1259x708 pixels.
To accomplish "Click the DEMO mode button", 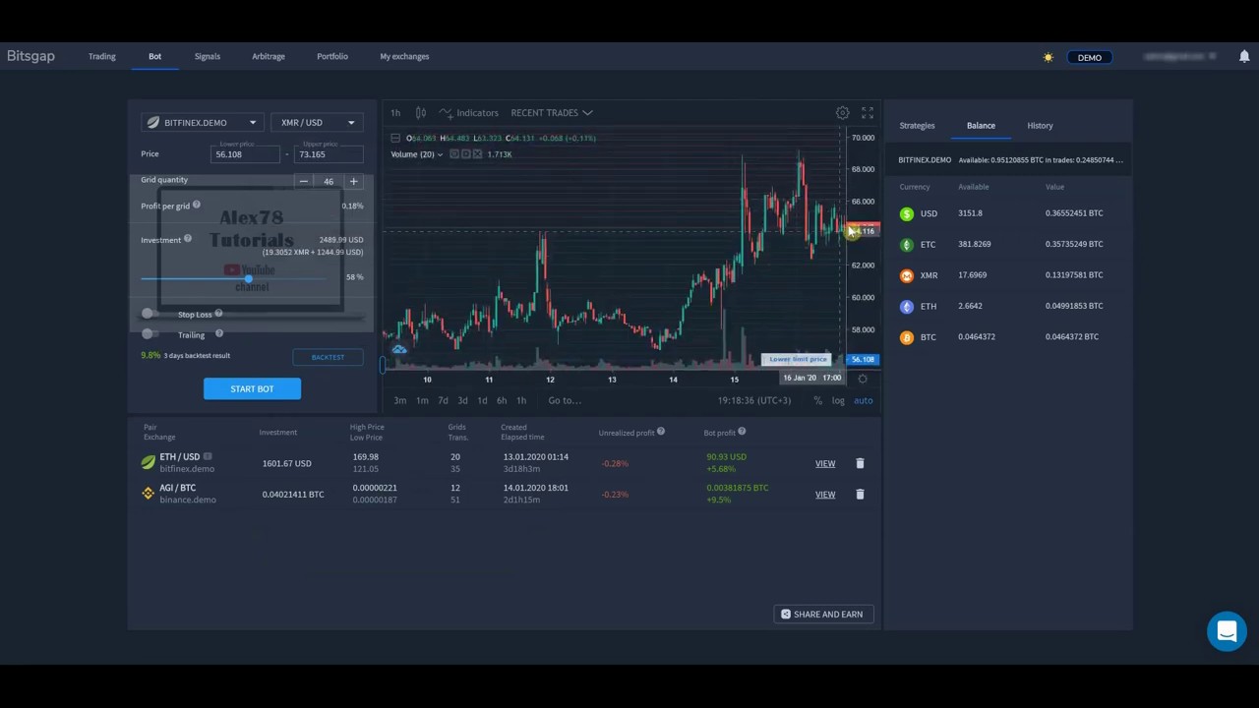I will click(1089, 57).
